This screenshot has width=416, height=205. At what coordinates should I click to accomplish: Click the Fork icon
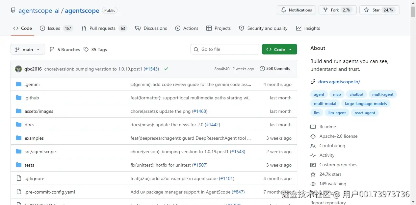click(325, 10)
